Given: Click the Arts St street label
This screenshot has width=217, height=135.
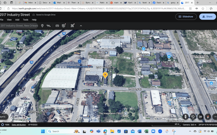Looking at the screenshot, I should pyautogui.click(x=78, y=102).
